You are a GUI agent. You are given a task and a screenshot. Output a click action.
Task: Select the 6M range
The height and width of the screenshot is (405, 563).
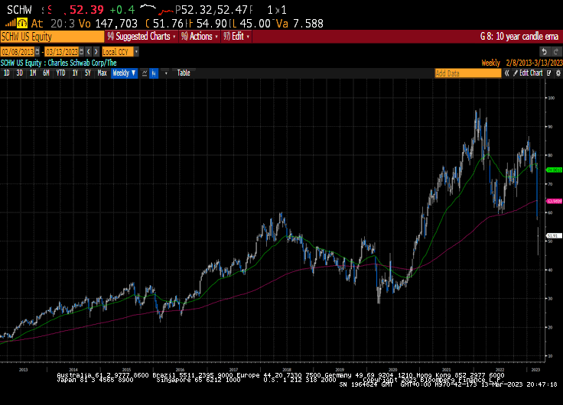(46, 73)
